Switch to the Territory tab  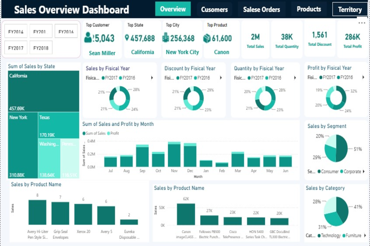coord(350,10)
